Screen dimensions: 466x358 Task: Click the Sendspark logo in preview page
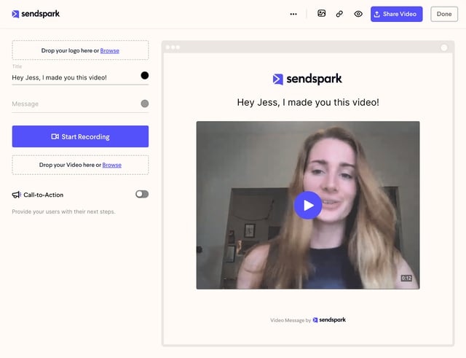pyautogui.click(x=307, y=79)
